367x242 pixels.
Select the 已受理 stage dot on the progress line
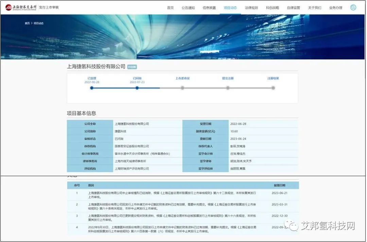(x=92, y=88)
